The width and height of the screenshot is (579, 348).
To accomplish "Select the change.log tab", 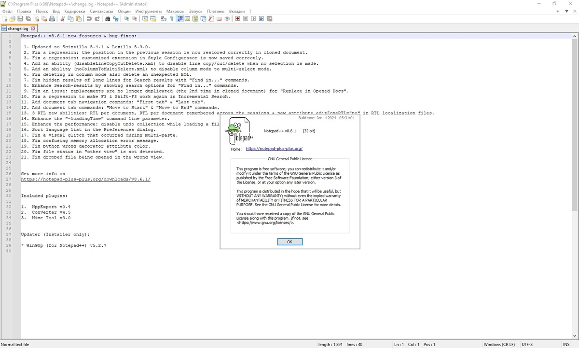I will tap(18, 28).
